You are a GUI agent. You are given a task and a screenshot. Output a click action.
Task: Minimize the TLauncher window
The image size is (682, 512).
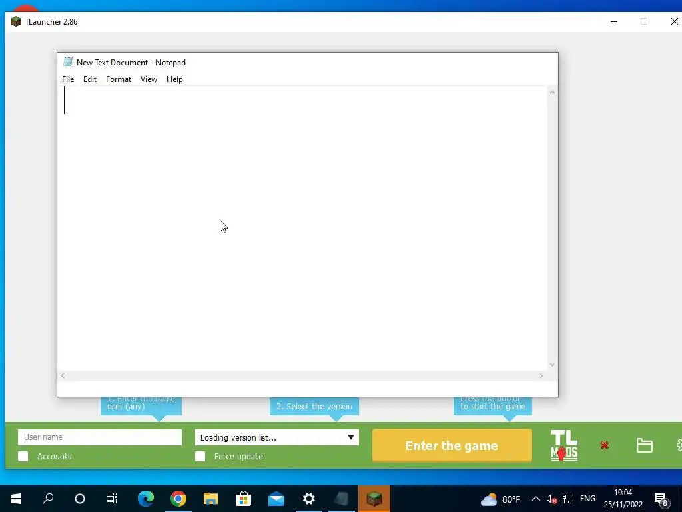pos(613,21)
